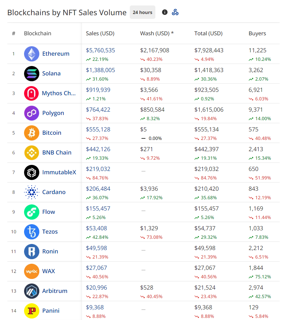Image resolution: width=283 pixels, height=320 pixels.
Task: Click the Polygon logo icon
Action: point(32,113)
